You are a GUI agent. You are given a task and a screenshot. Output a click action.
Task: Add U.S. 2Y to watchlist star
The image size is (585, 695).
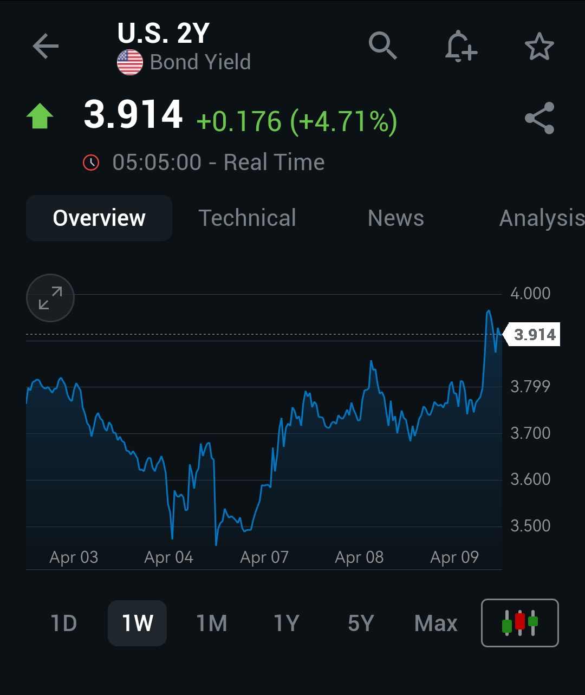pos(539,46)
